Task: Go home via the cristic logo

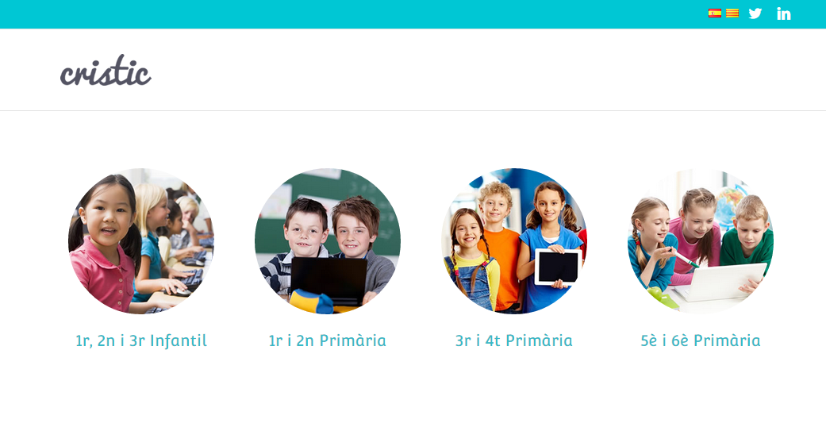Action: [x=106, y=70]
